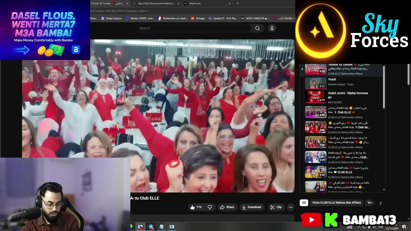Click the FRA language indicator
Screen dimensions: 411x231
pyautogui.click(x=380, y=227)
